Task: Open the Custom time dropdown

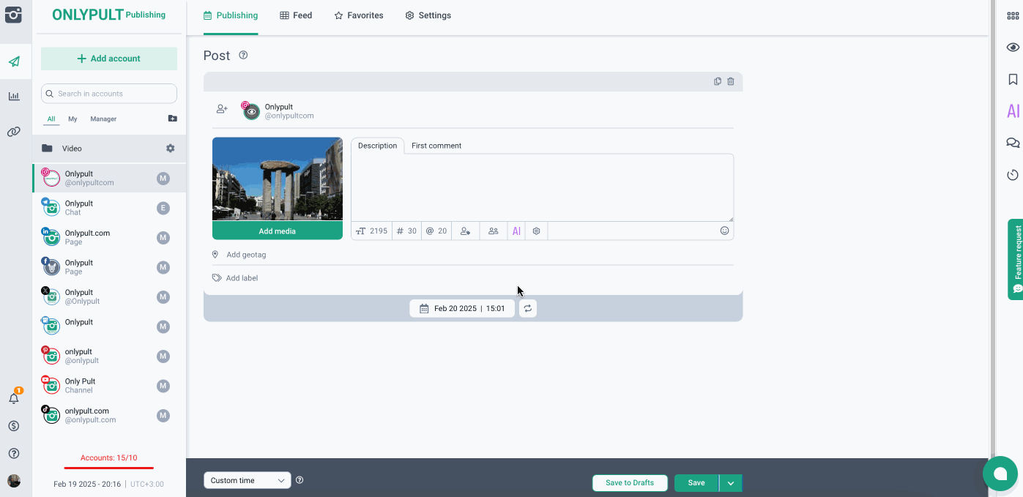Action: (x=247, y=481)
